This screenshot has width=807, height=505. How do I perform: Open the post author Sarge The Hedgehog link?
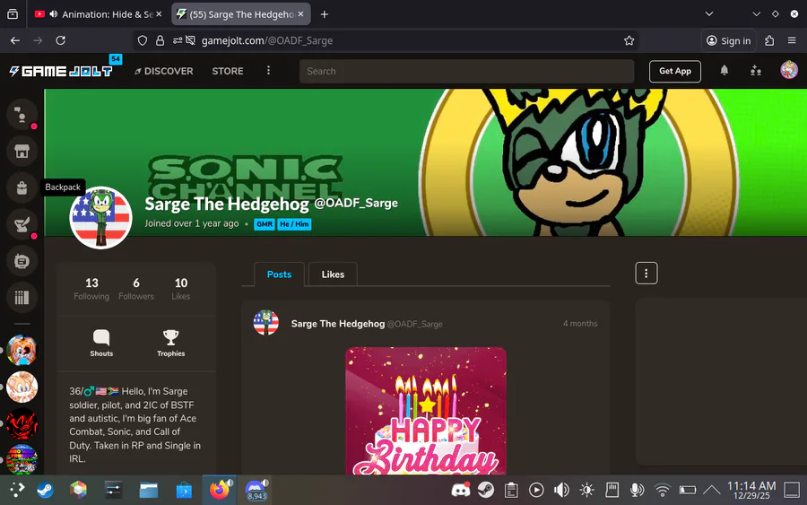[x=338, y=324]
